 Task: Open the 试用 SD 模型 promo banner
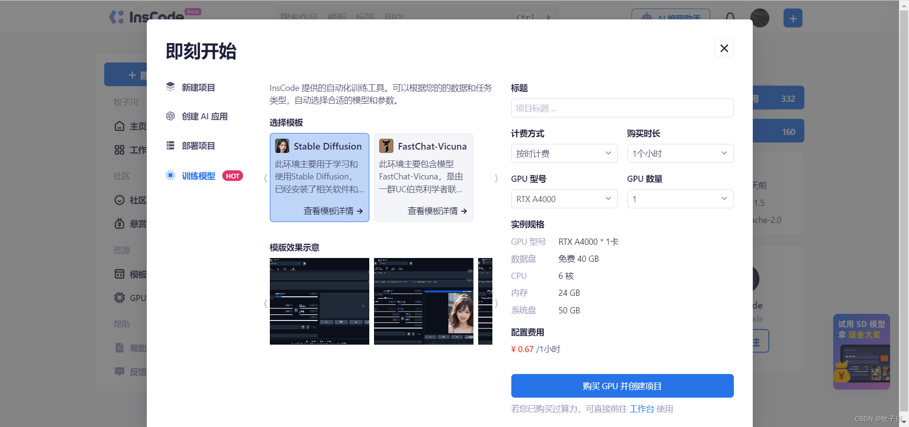(x=861, y=352)
